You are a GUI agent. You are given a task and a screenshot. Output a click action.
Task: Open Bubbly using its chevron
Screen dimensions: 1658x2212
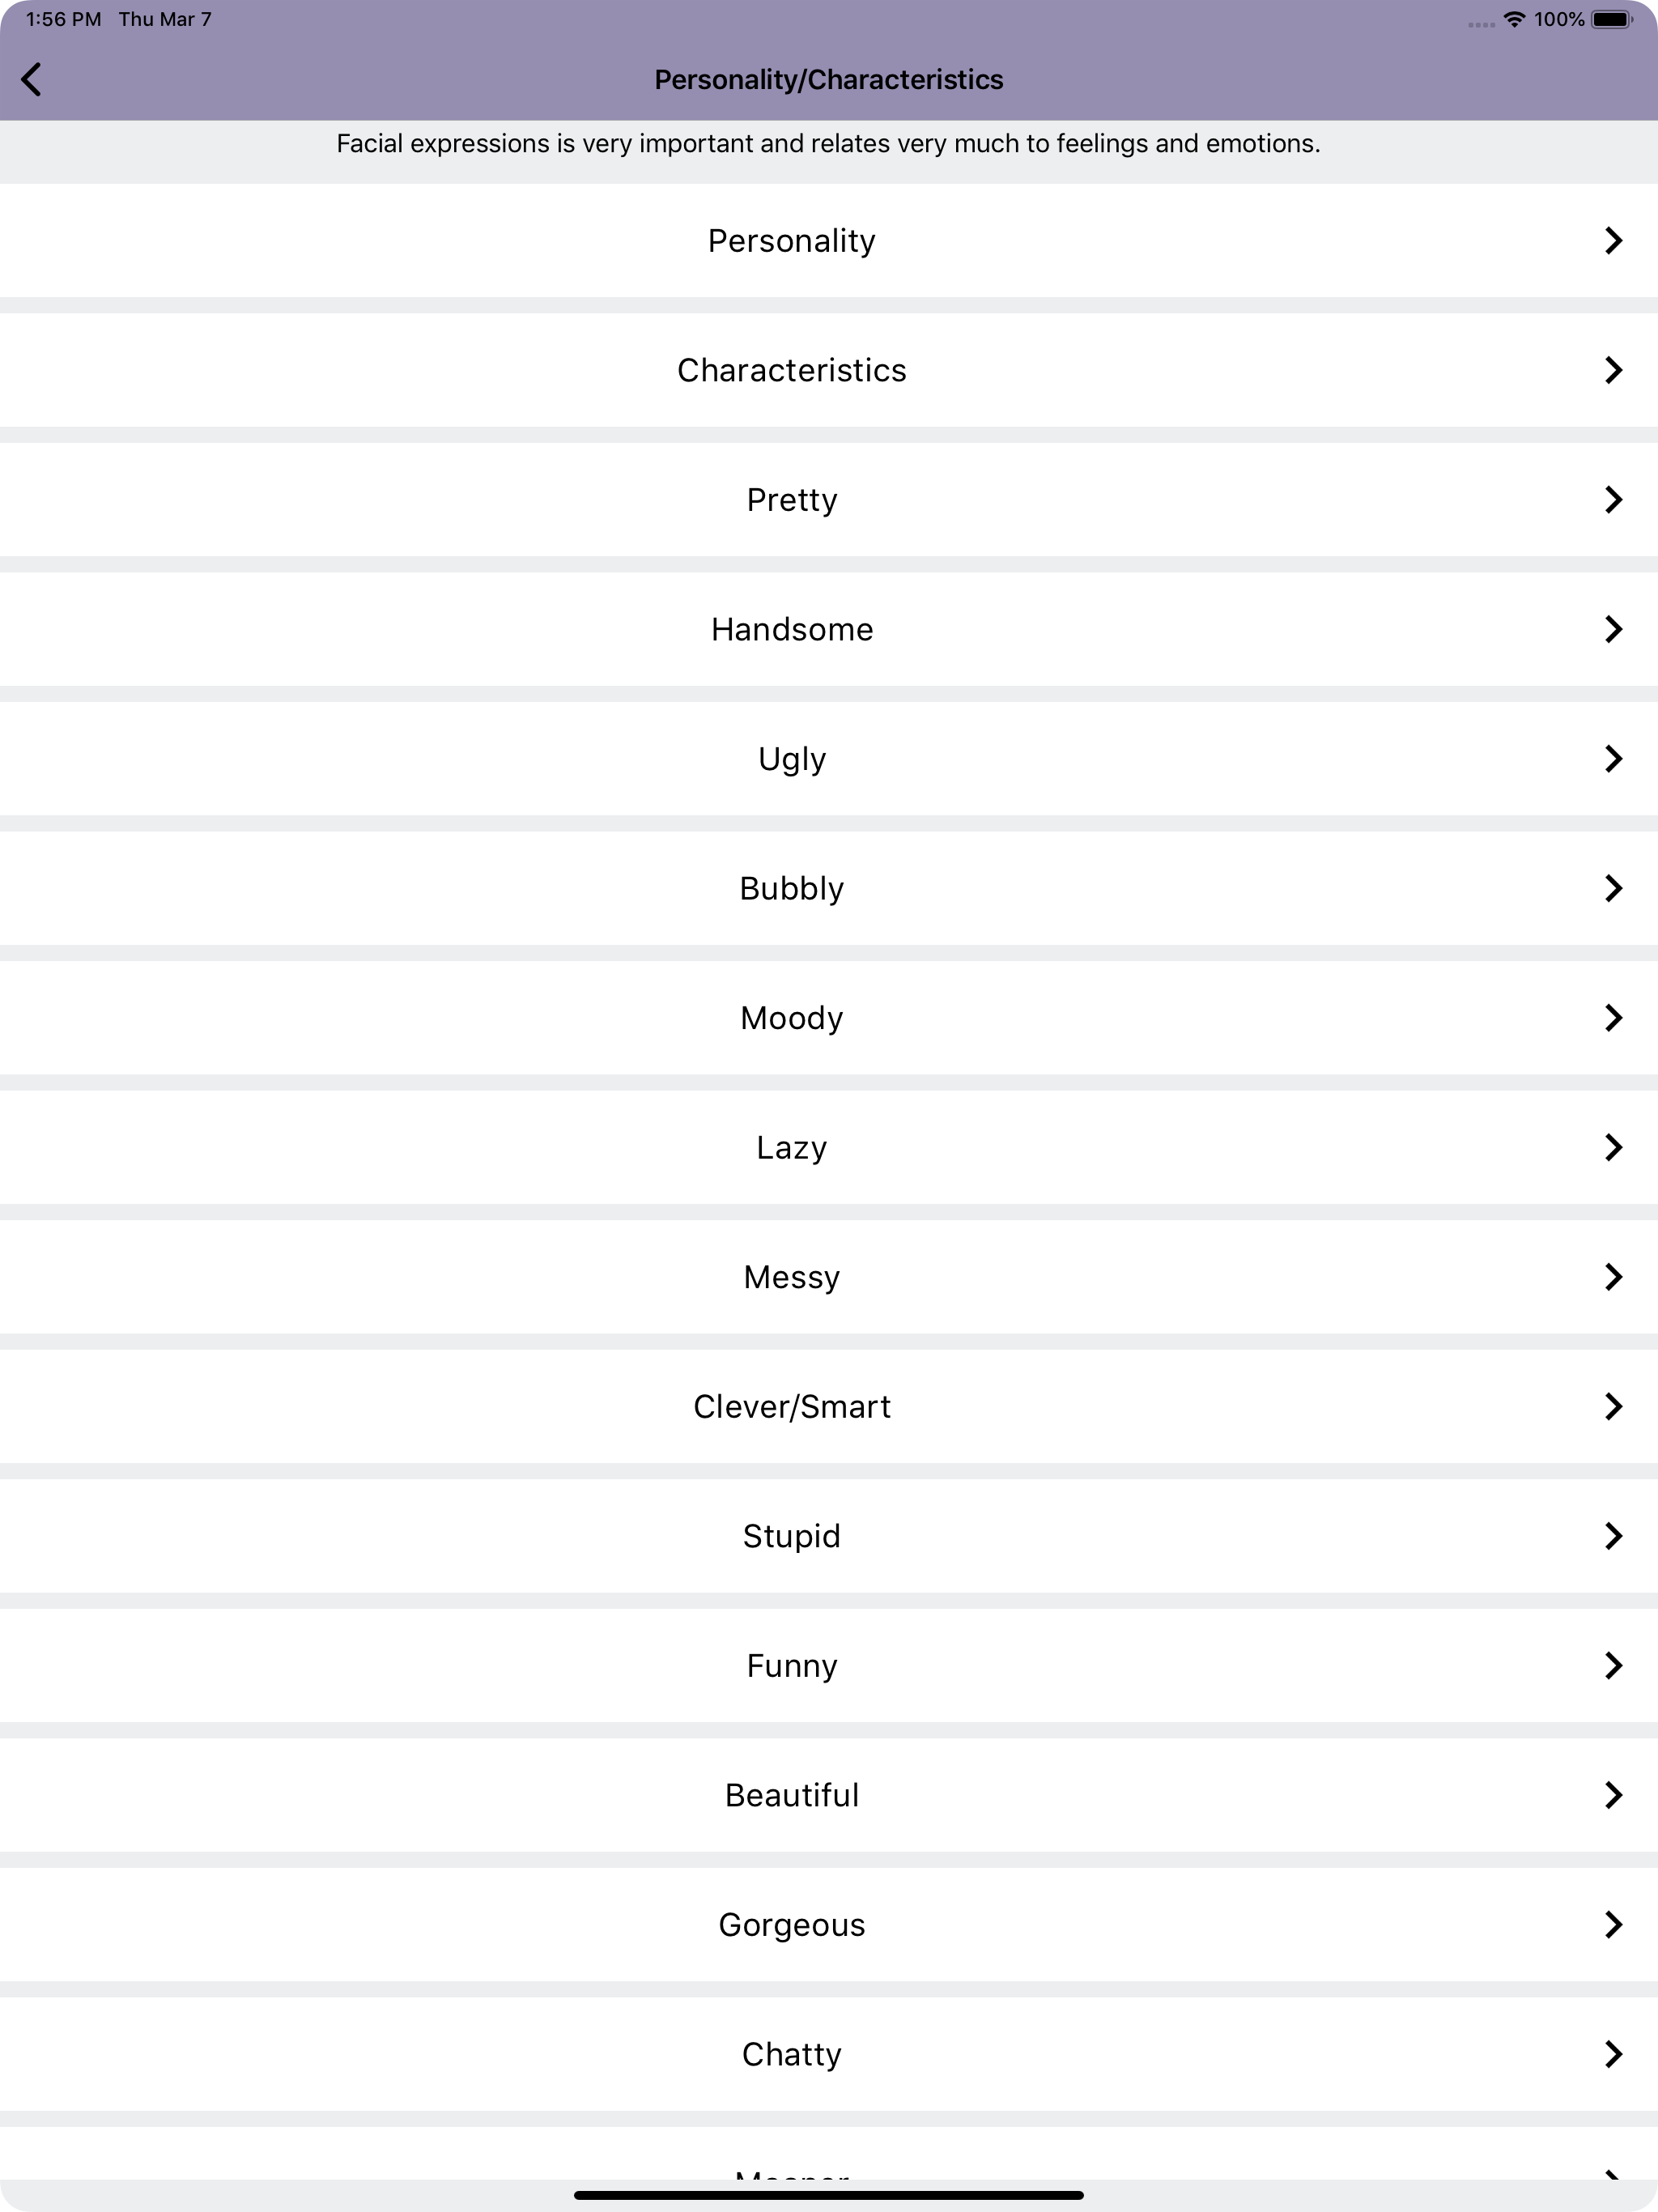[x=1612, y=888]
